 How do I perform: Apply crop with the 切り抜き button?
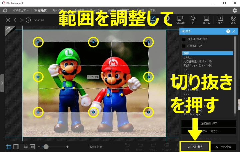(x=195, y=147)
